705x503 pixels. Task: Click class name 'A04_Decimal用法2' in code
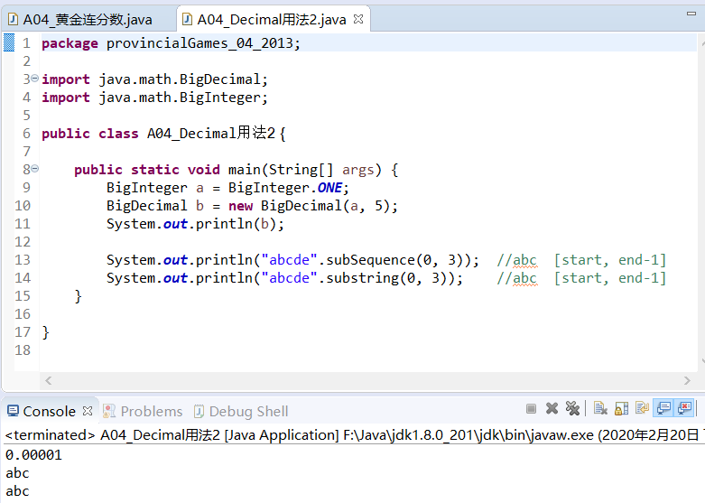(x=211, y=133)
